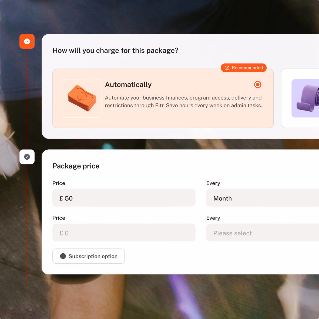Screen dimensions: 319x319
Task: Select the Automatically radio button
Action: point(258,85)
